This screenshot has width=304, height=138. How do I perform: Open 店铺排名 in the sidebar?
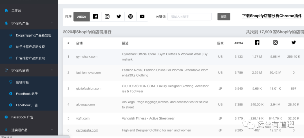pyautogui.click(x=22, y=82)
